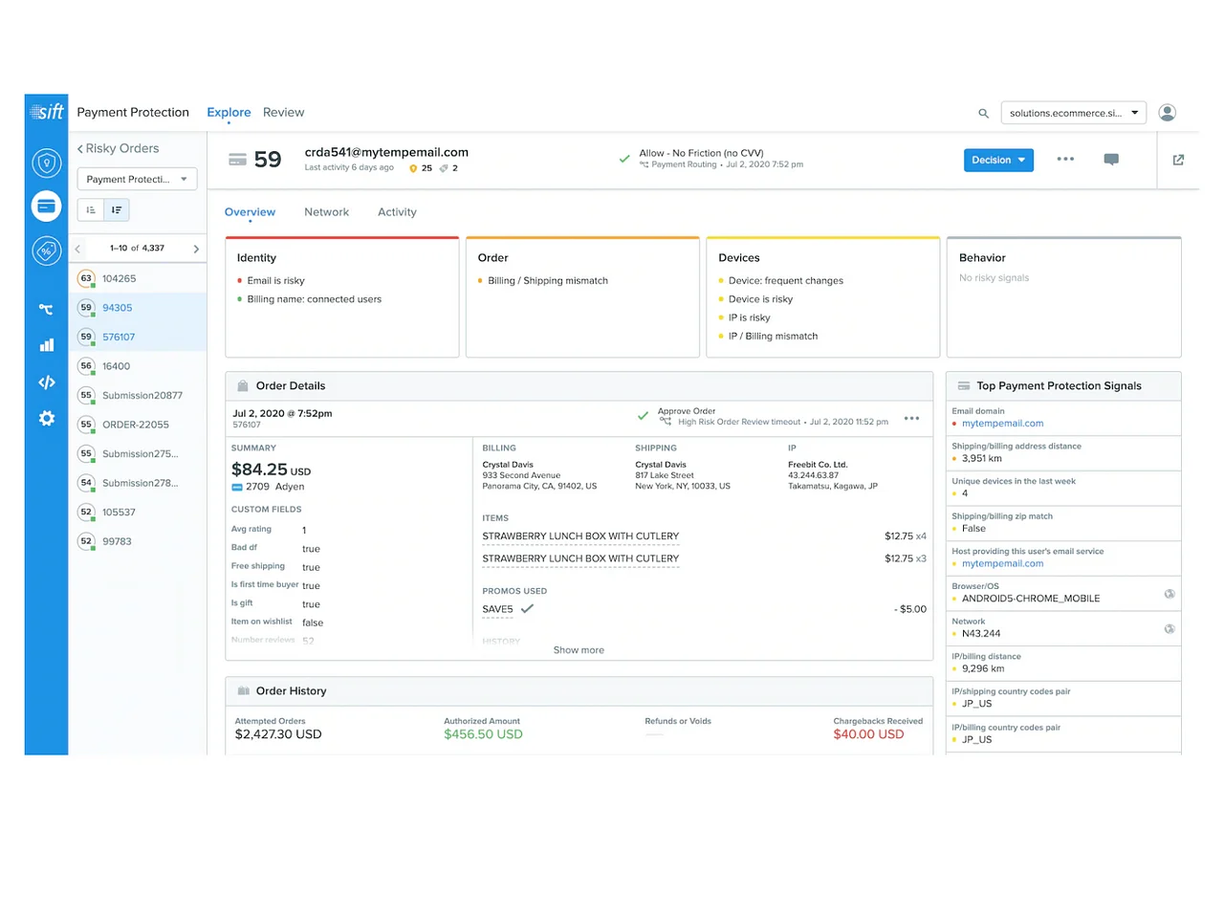Switch to the Network tab
The width and height of the screenshot is (1224, 918).
click(326, 211)
